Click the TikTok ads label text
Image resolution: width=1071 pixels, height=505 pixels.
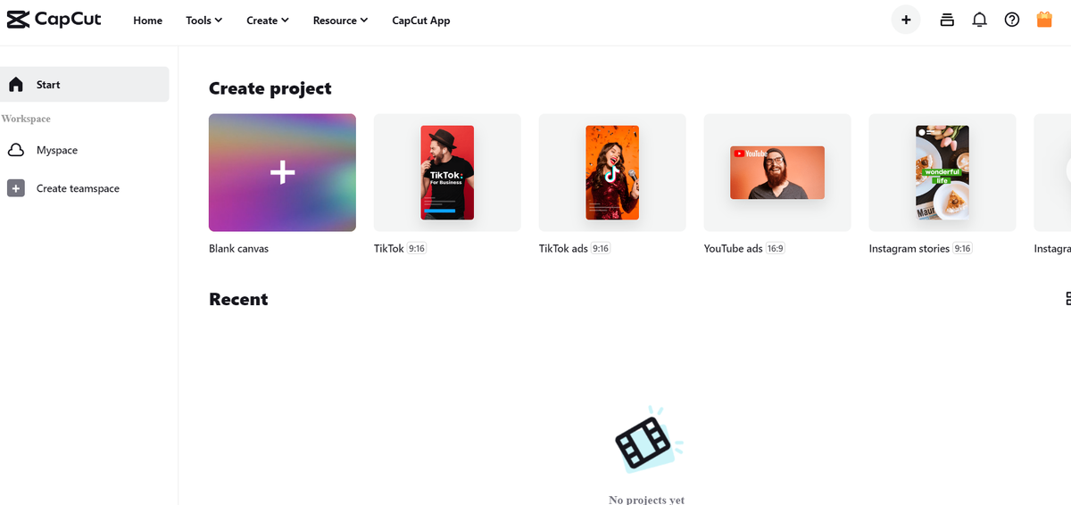[x=563, y=249]
